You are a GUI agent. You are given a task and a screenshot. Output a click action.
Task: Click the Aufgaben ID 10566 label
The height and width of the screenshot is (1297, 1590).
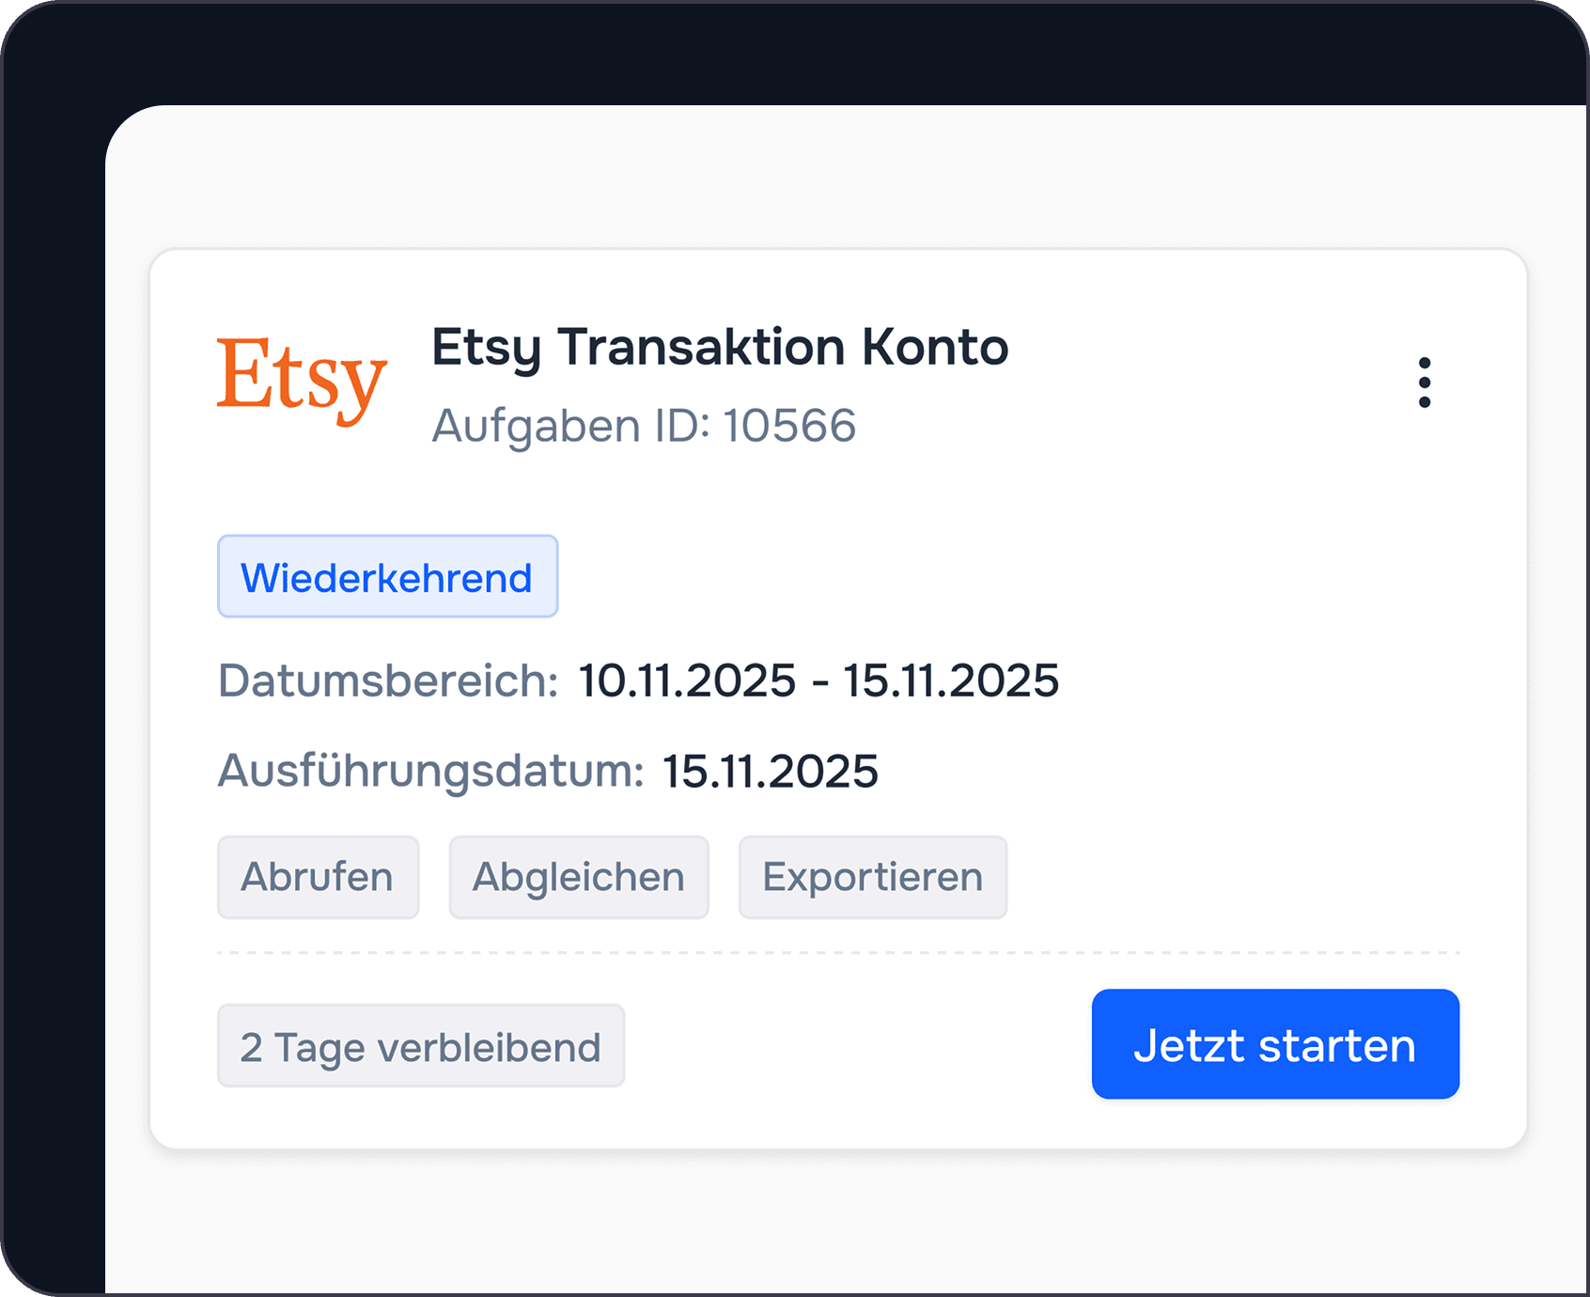[x=645, y=425]
